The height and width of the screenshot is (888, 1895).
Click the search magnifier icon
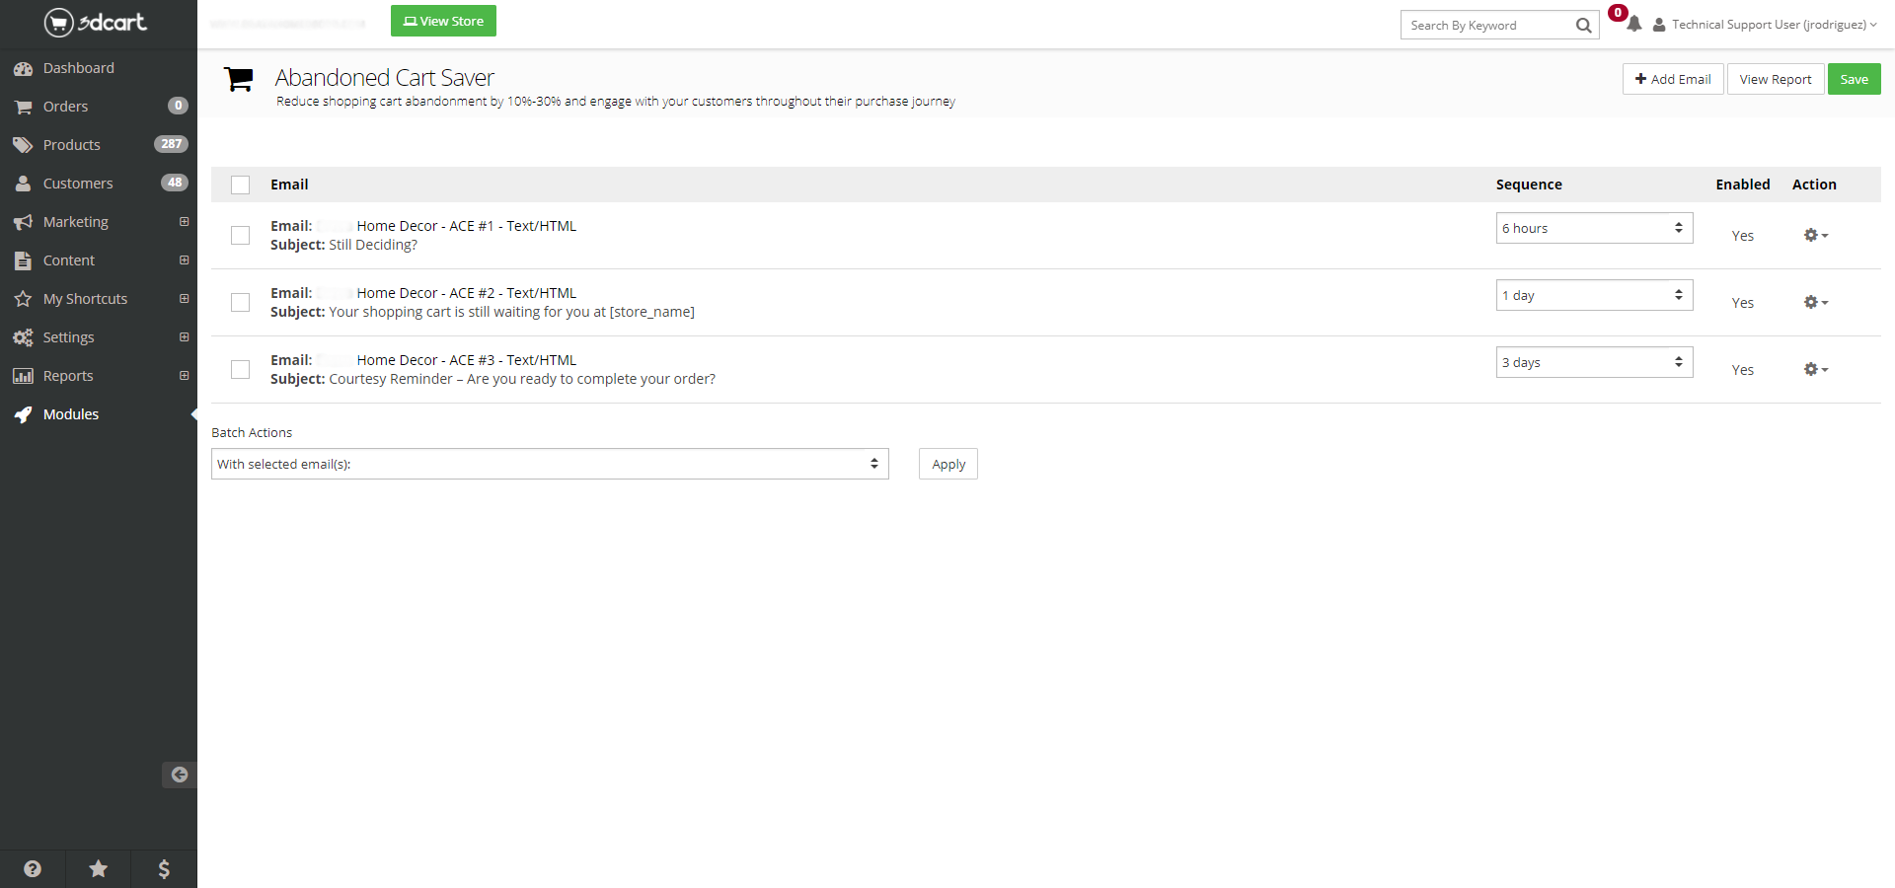(1583, 26)
